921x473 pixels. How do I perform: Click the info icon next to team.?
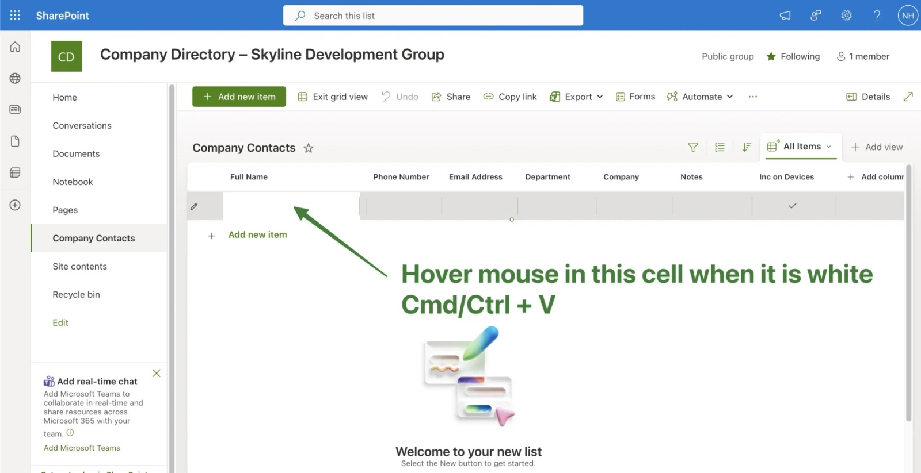[70, 432]
